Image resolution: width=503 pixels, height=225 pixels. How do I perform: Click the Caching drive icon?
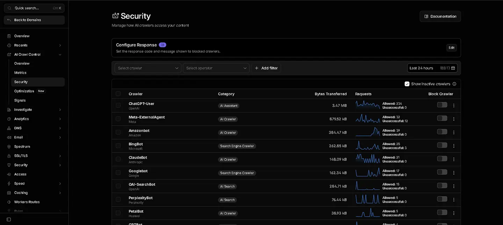pyautogui.click(x=9, y=193)
